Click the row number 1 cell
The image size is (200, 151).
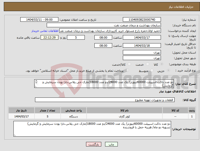pyautogui.click(x=192, y=116)
